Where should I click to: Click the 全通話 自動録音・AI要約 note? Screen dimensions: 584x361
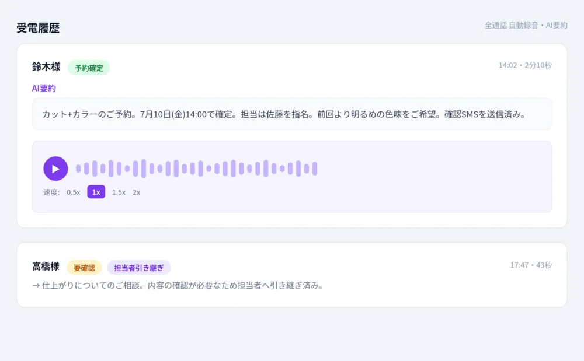coord(526,25)
